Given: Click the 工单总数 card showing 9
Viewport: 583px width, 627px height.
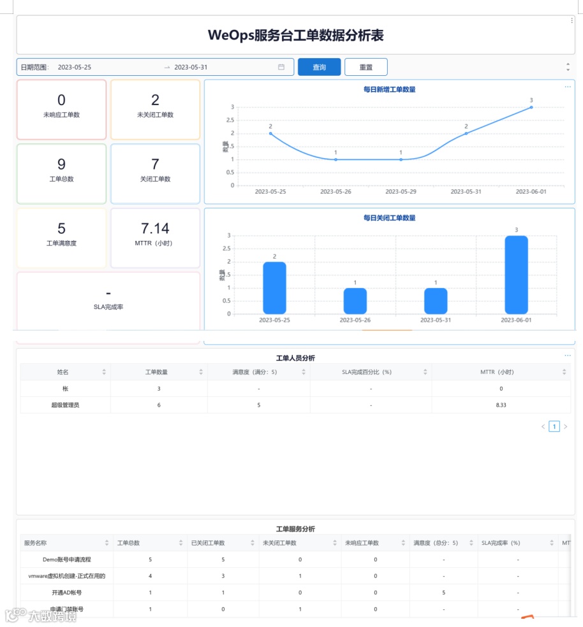Looking at the screenshot, I should point(61,174).
